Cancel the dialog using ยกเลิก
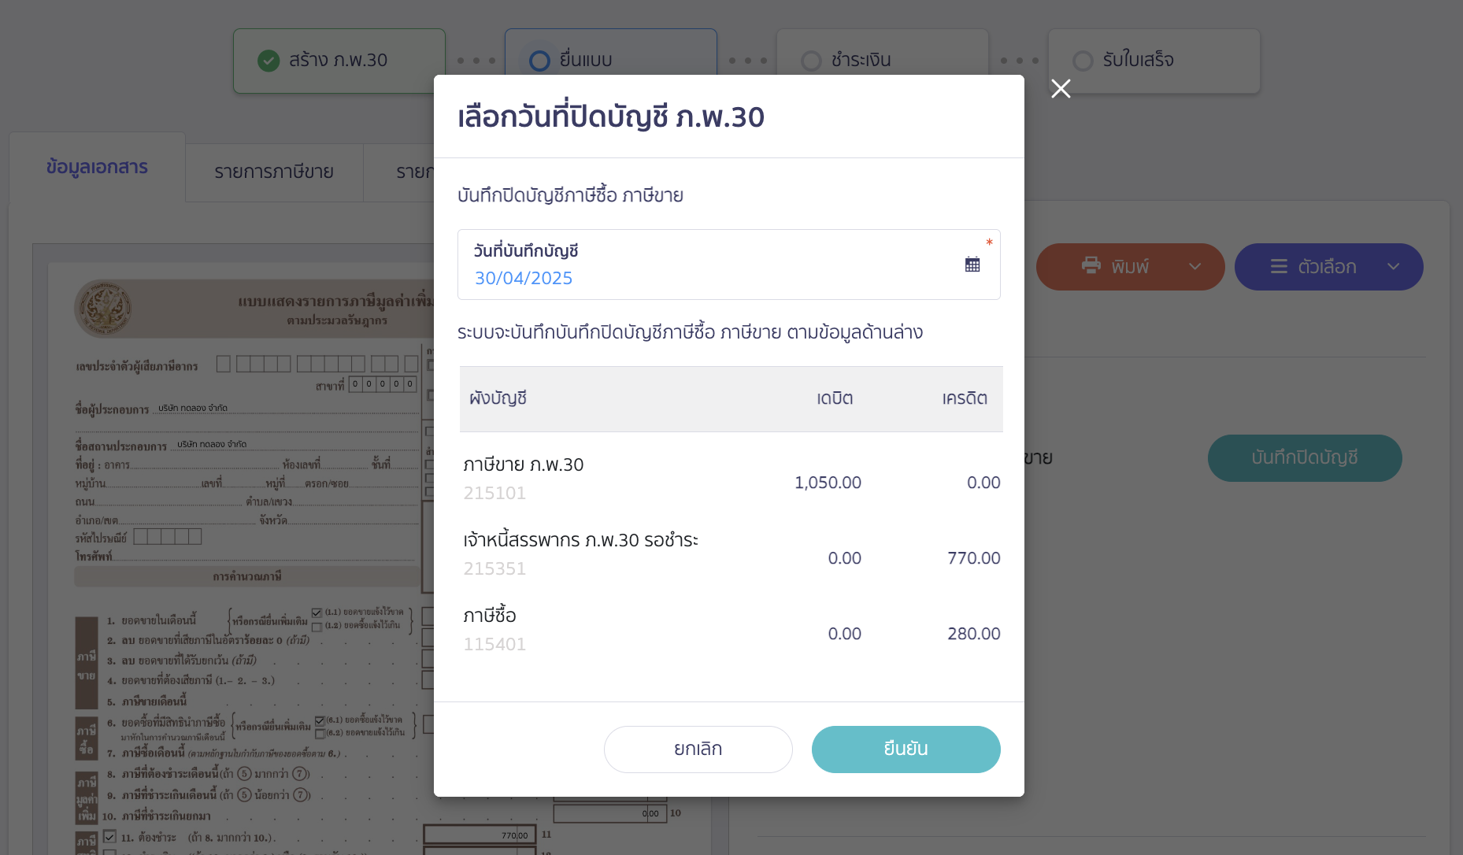Image resolution: width=1463 pixels, height=855 pixels. click(698, 749)
